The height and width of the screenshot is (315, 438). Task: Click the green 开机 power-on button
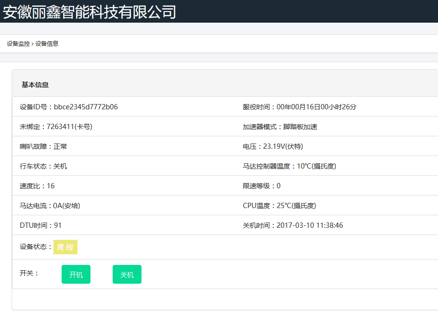(76, 275)
